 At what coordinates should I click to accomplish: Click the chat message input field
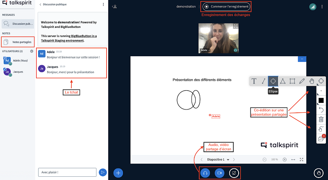[67, 172]
